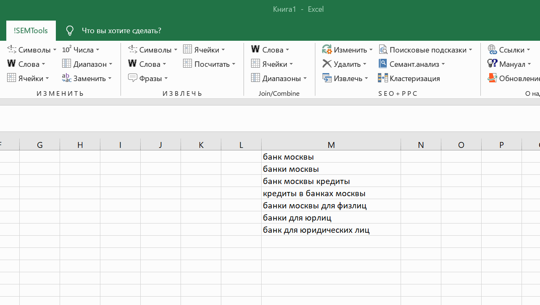The width and height of the screenshot is (540, 305).
Task: Select column H header
Action: pyautogui.click(x=80, y=145)
